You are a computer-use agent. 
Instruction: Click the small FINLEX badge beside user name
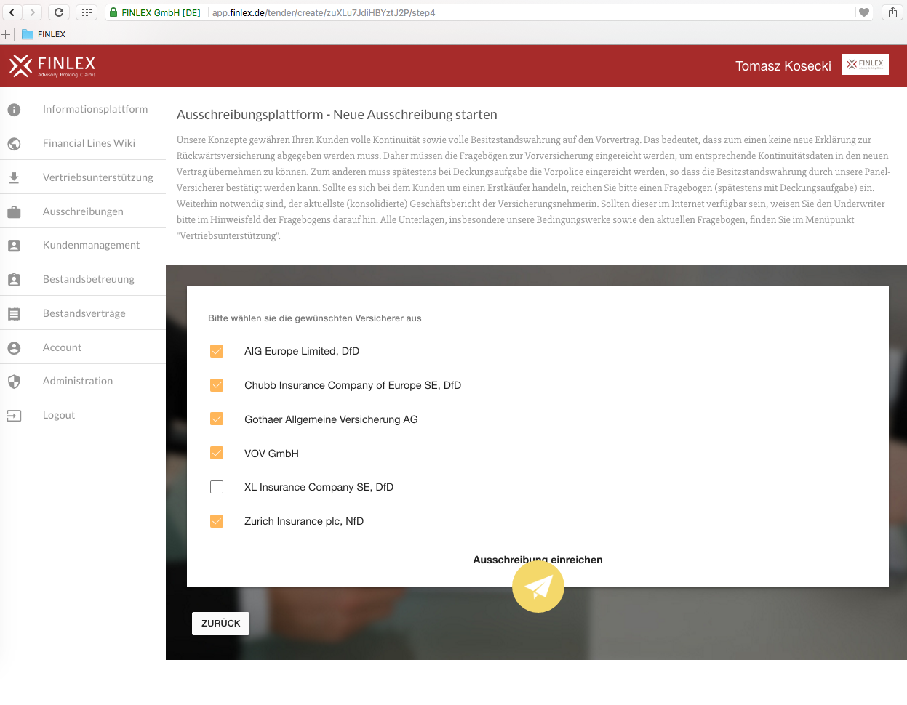(x=865, y=64)
